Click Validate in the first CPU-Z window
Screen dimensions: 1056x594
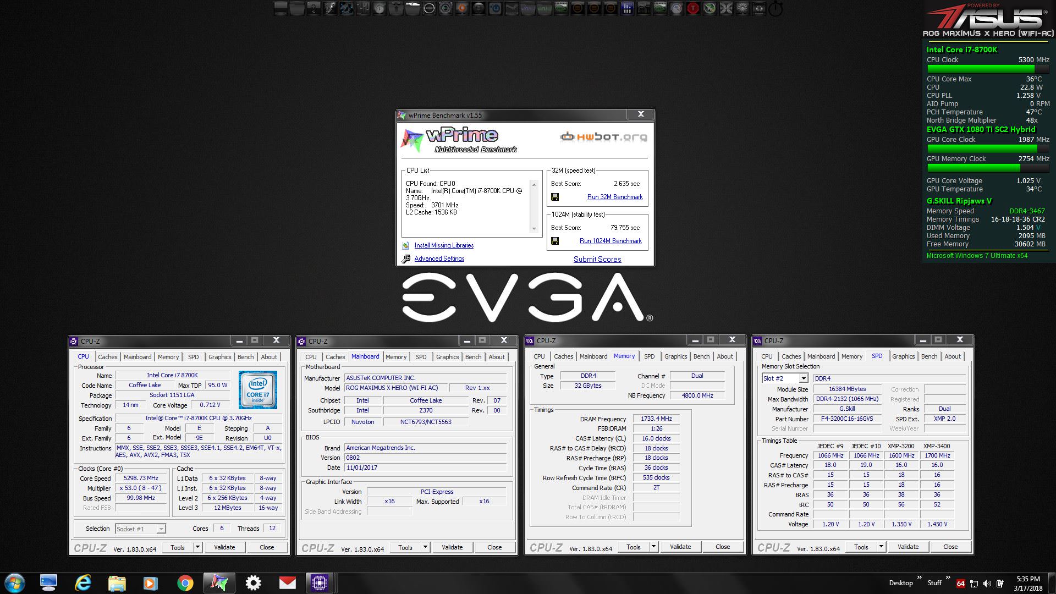224,547
